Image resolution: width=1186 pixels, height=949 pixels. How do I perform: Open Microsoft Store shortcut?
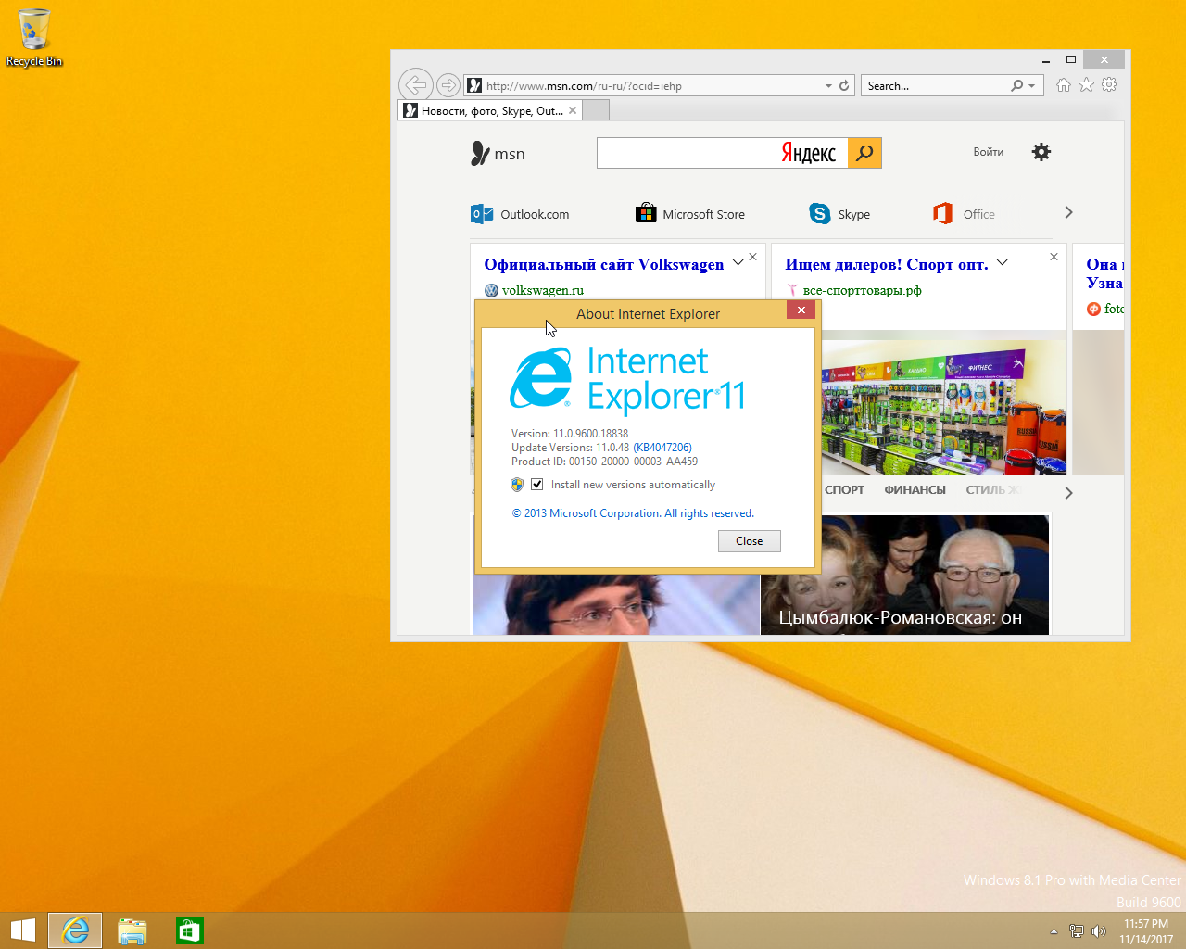click(x=690, y=214)
